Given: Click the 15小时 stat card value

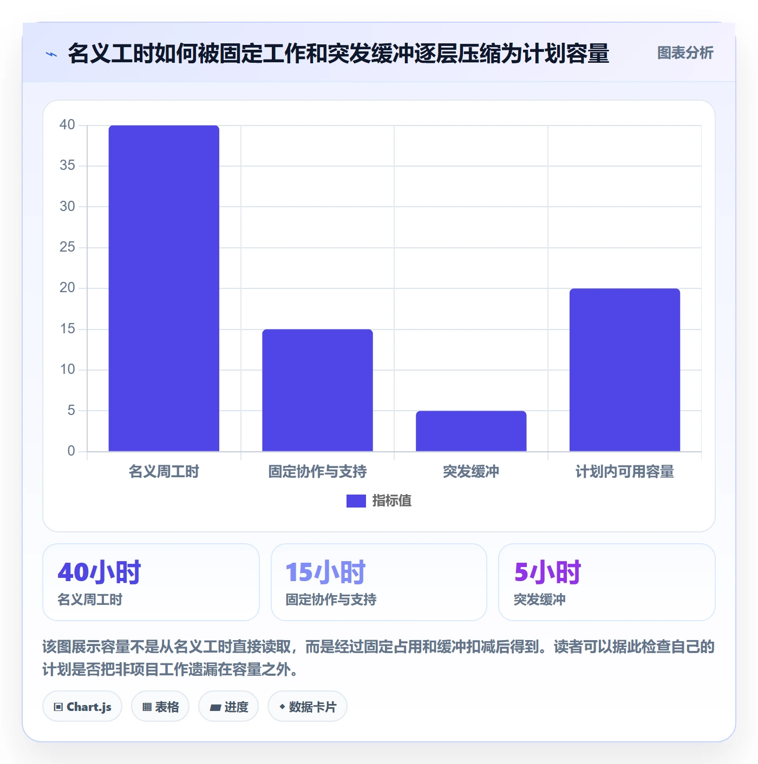Looking at the screenshot, I should (x=326, y=572).
